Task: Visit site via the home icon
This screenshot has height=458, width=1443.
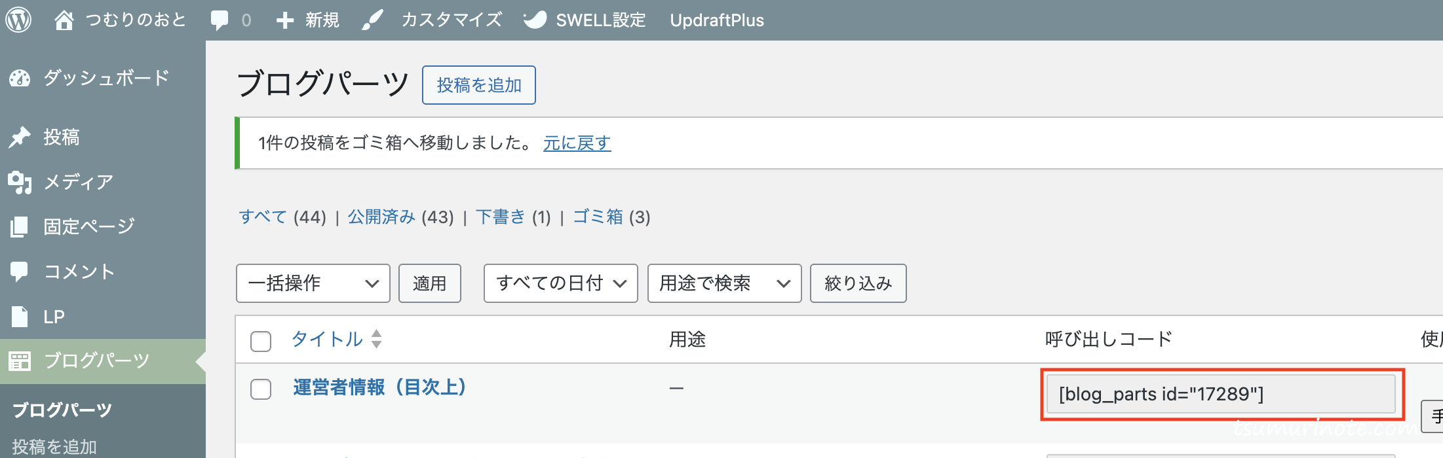Action: [x=64, y=20]
